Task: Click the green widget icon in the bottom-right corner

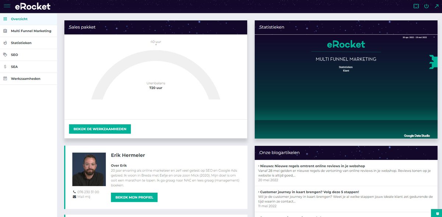Action: pos(436,213)
